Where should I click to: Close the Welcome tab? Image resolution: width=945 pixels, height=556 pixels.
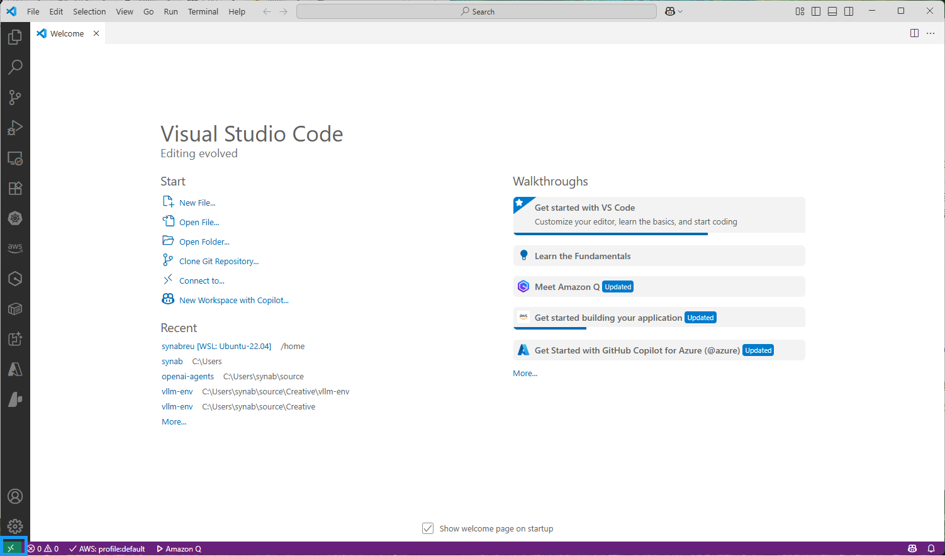(96, 33)
